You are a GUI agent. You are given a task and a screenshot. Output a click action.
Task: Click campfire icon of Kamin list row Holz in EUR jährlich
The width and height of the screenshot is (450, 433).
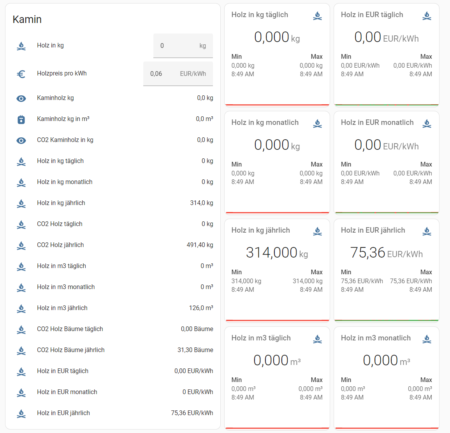[21, 414]
